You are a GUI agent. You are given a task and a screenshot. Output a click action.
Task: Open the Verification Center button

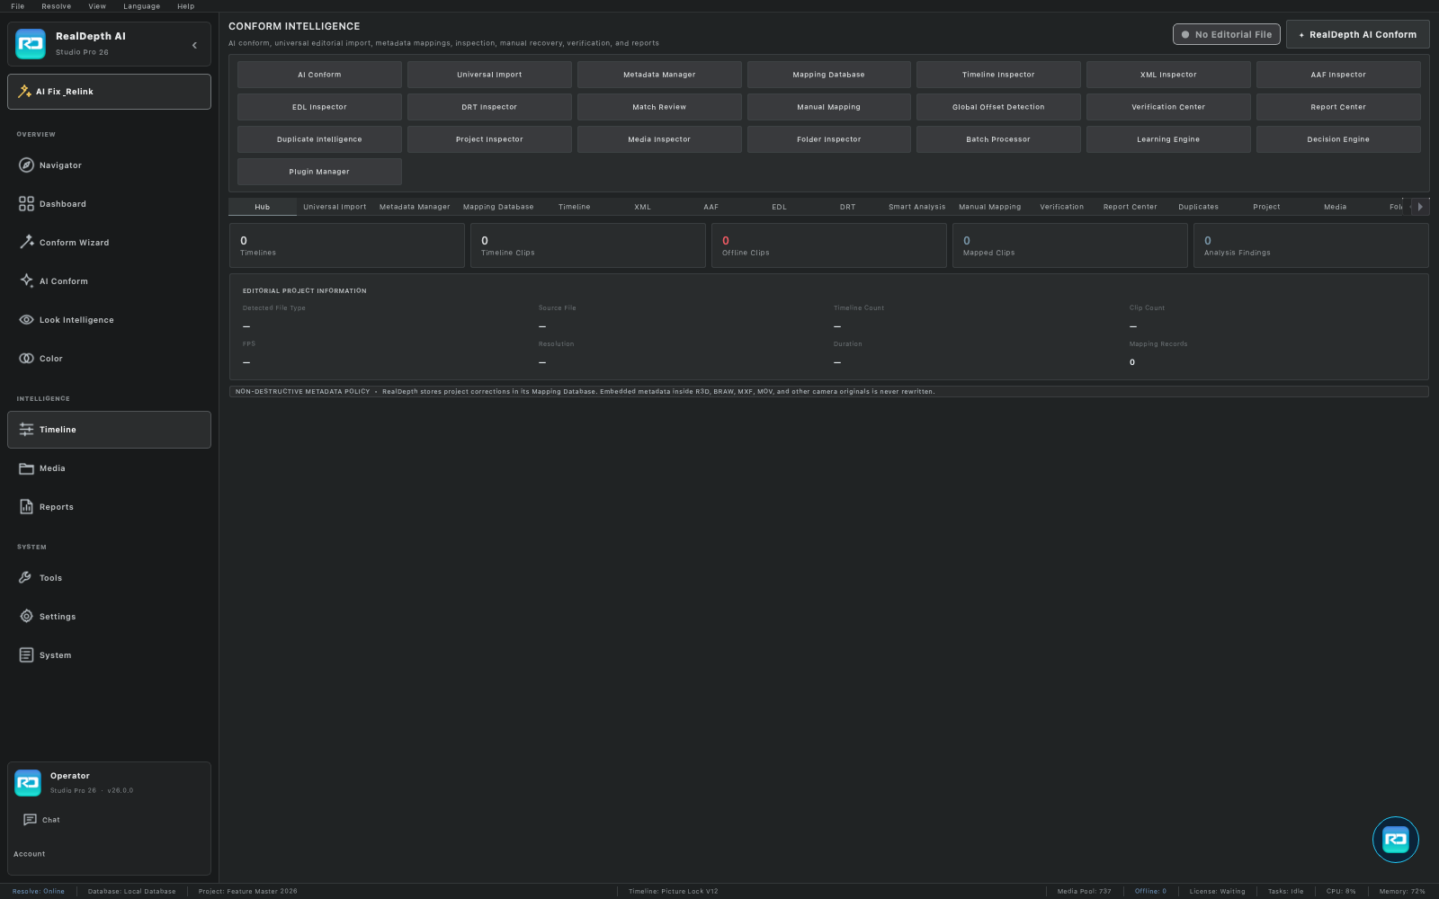point(1168,107)
